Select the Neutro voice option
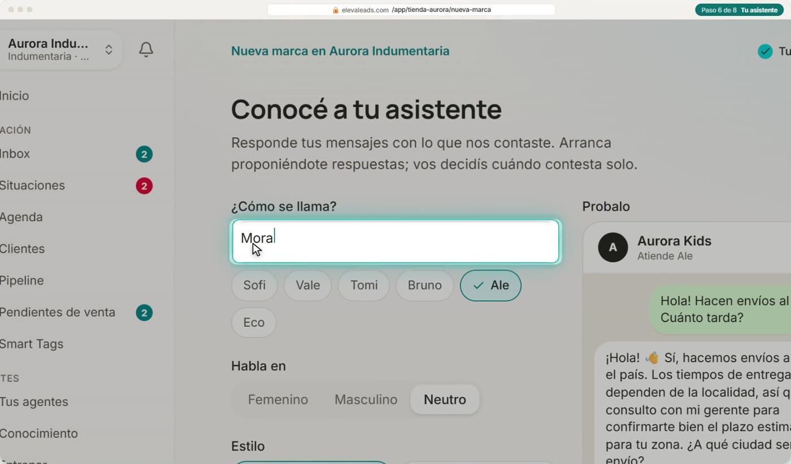791x464 pixels. click(445, 400)
